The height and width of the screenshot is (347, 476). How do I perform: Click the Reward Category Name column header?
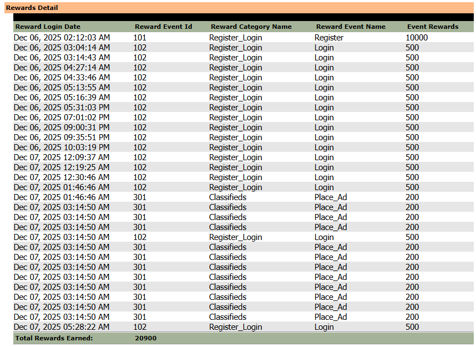(251, 27)
